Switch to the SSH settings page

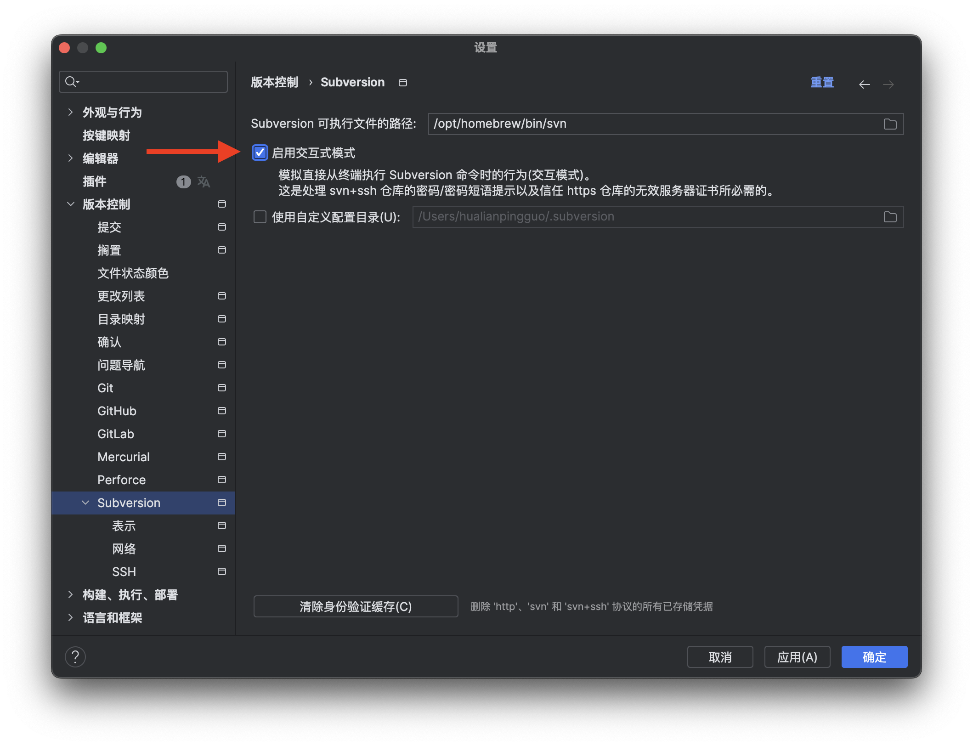point(124,571)
